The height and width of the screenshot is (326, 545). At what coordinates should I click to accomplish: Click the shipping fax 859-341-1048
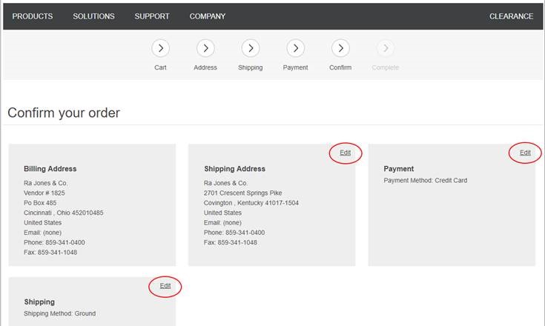(237, 242)
